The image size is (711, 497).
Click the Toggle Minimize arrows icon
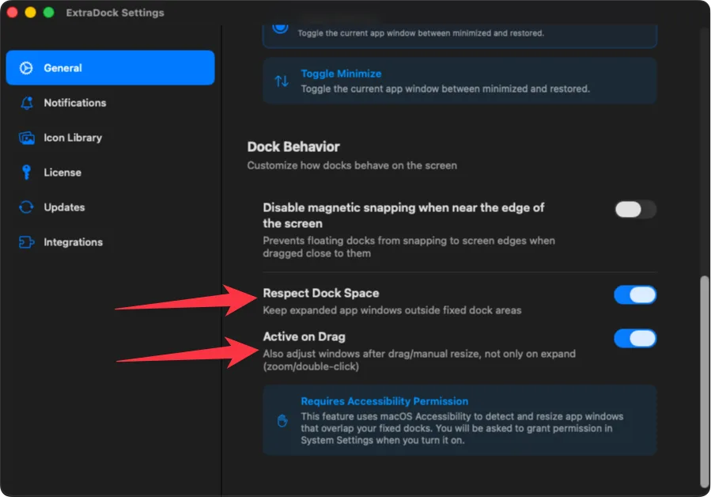pyautogui.click(x=282, y=82)
